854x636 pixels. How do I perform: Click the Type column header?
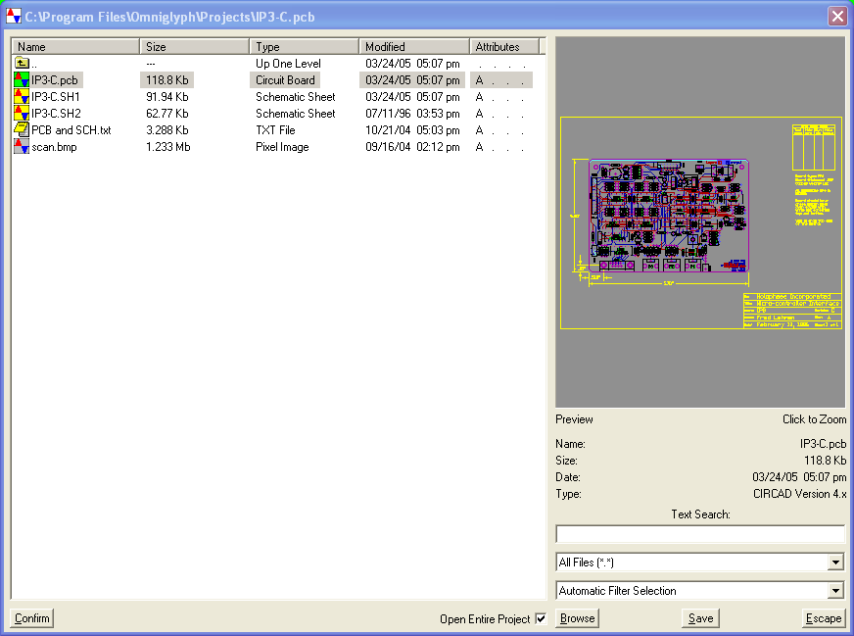(304, 46)
